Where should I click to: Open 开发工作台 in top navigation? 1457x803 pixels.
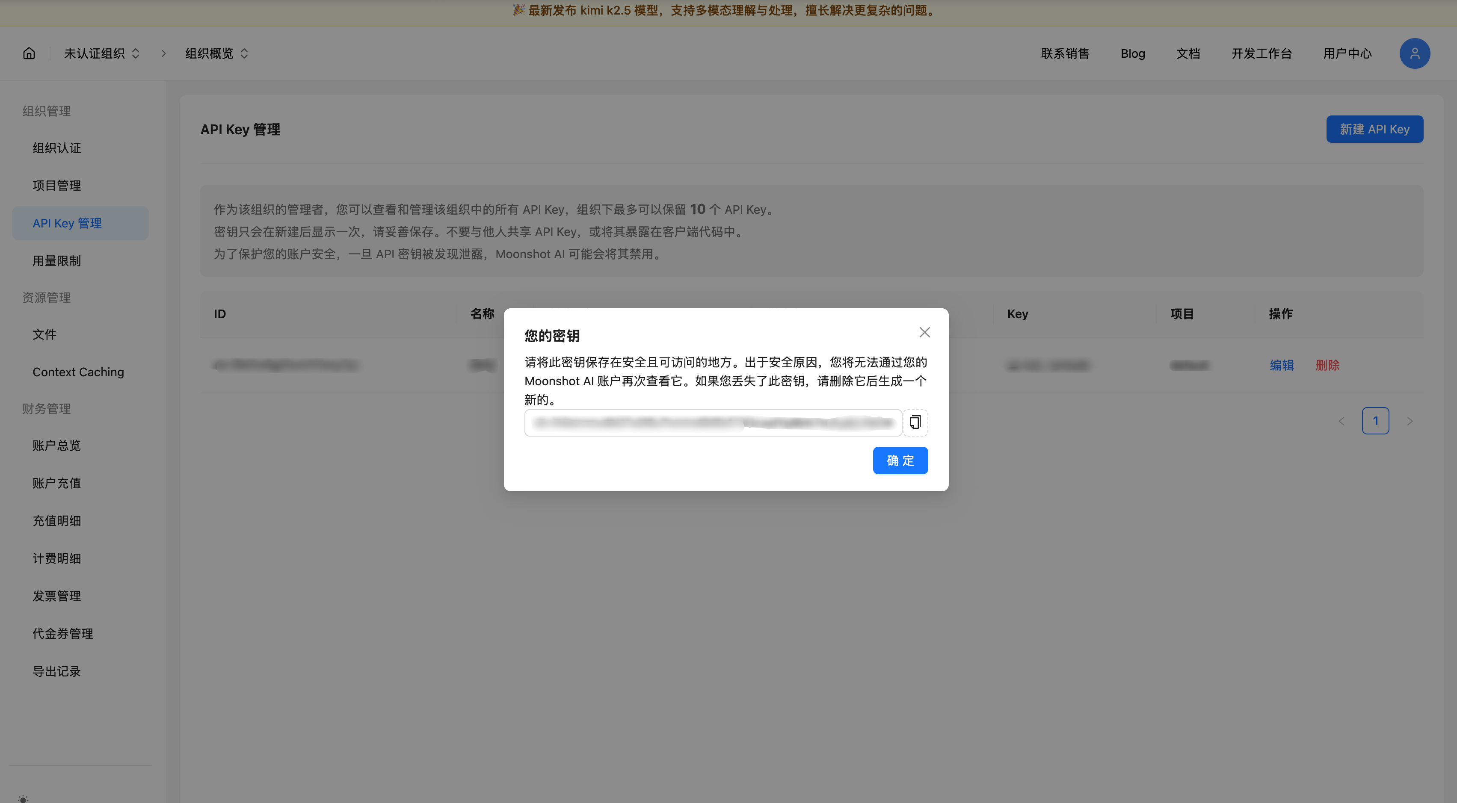(1262, 53)
